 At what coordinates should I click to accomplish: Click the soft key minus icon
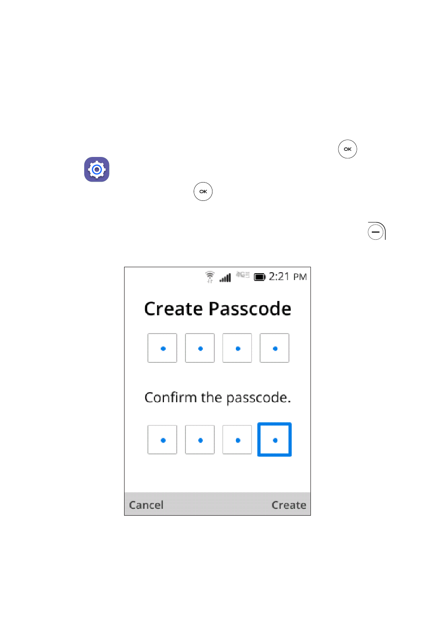[376, 231]
